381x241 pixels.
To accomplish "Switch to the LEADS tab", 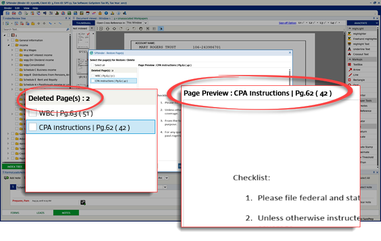I will 40,213.
